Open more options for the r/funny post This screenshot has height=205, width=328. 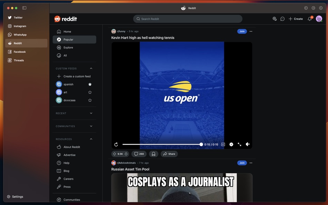pos(251,31)
